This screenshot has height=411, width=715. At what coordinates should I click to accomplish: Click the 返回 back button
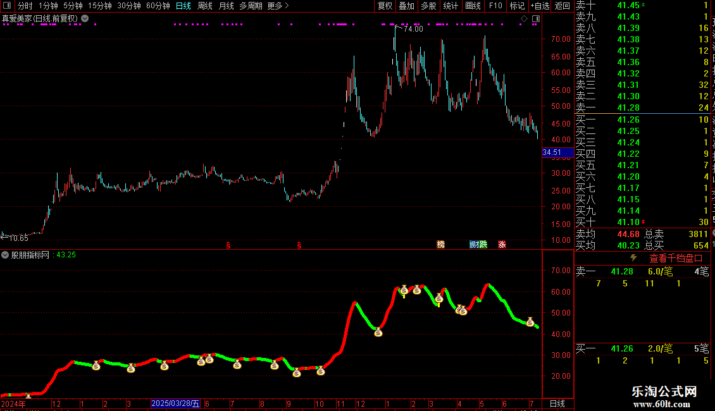(563, 6)
